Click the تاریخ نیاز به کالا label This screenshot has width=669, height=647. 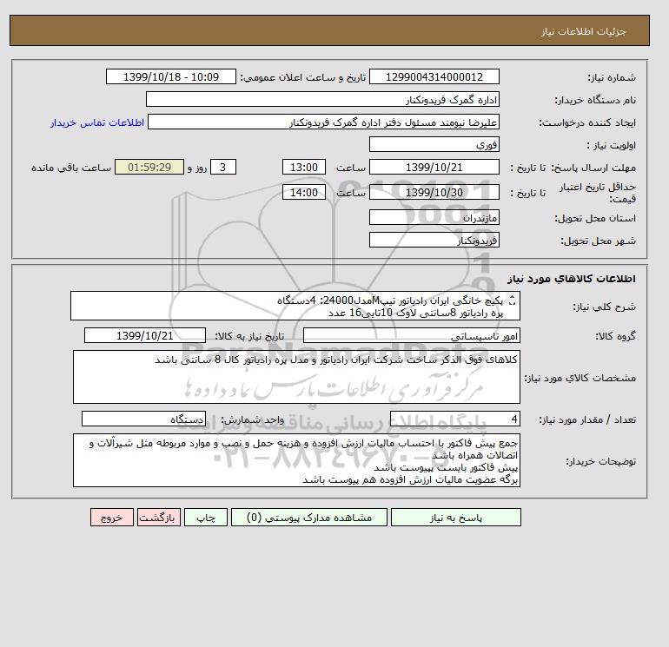pyautogui.click(x=249, y=336)
